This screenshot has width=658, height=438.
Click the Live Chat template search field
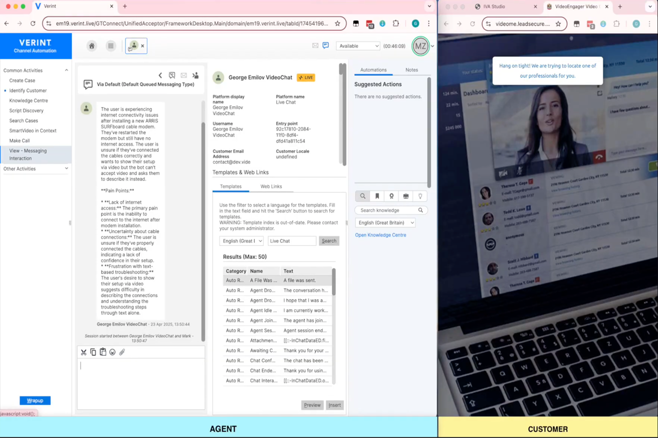pyautogui.click(x=292, y=241)
